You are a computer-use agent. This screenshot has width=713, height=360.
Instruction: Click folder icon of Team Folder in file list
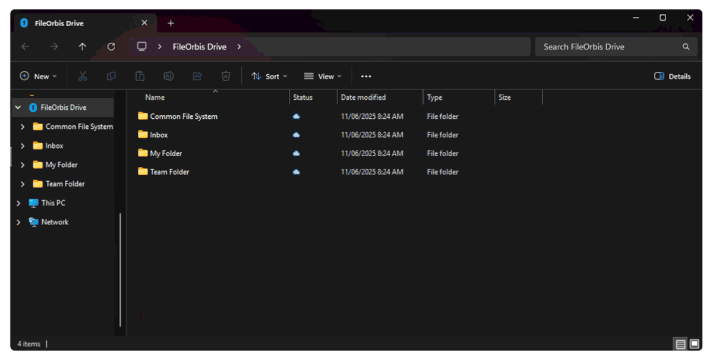pos(143,171)
